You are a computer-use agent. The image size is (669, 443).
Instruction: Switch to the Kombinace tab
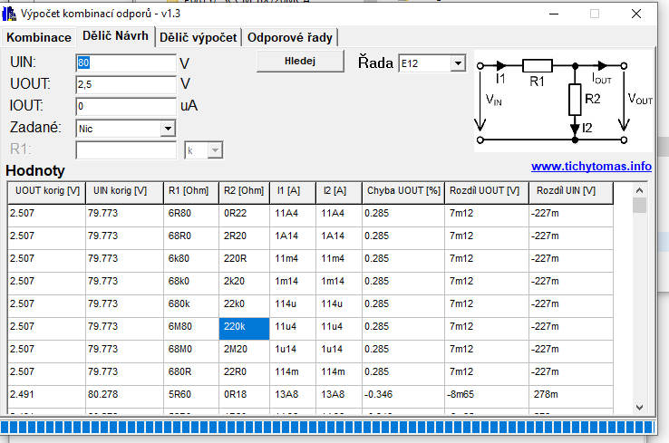click(x=39, y=37)
